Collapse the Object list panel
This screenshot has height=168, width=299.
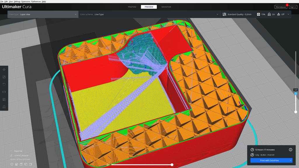tap(11, 151)
